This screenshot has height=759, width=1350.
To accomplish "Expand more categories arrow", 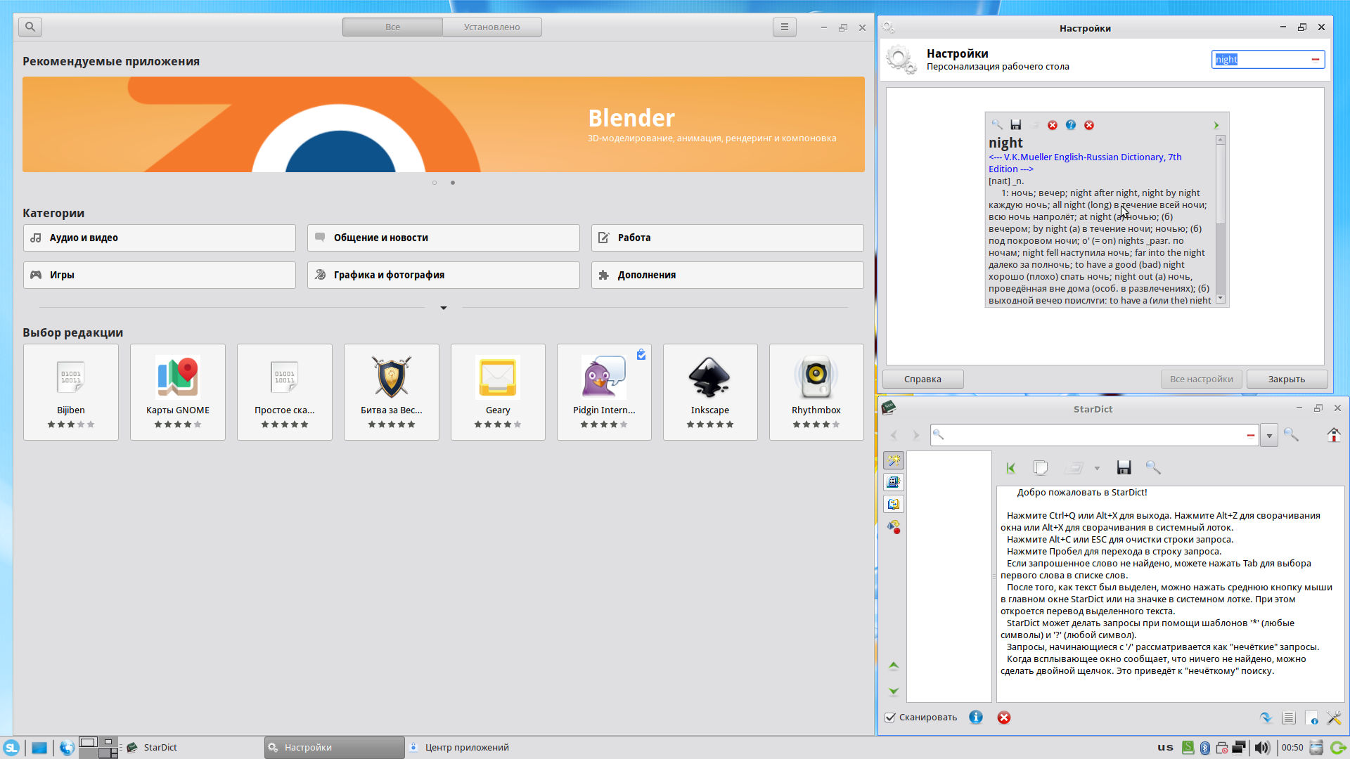I will (444, 308).
